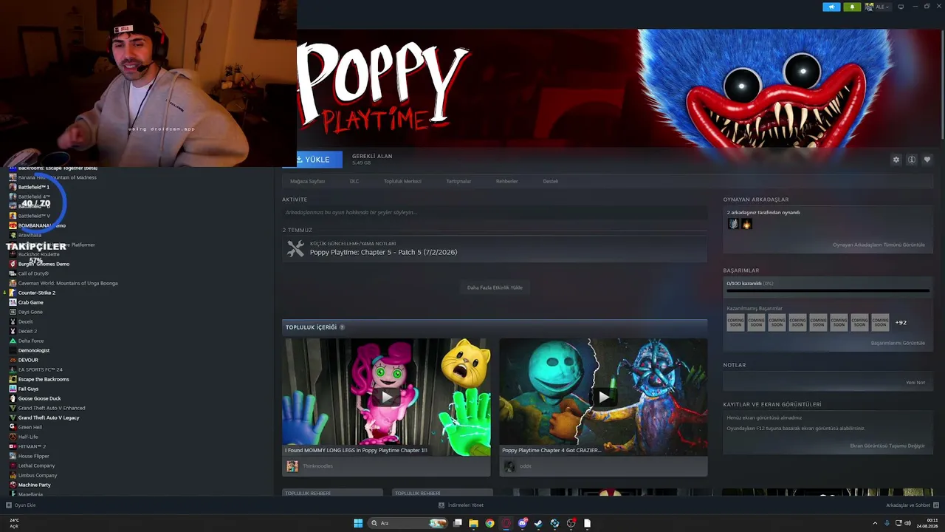Image resolution: width=945 pixels, height=532 pixels.
Task: Select House Flipper in the library list
Action: 34,456
